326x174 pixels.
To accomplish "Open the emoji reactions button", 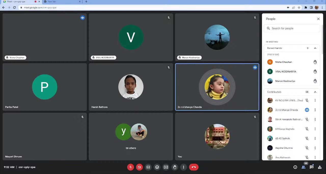I will [x=157, y=167].
